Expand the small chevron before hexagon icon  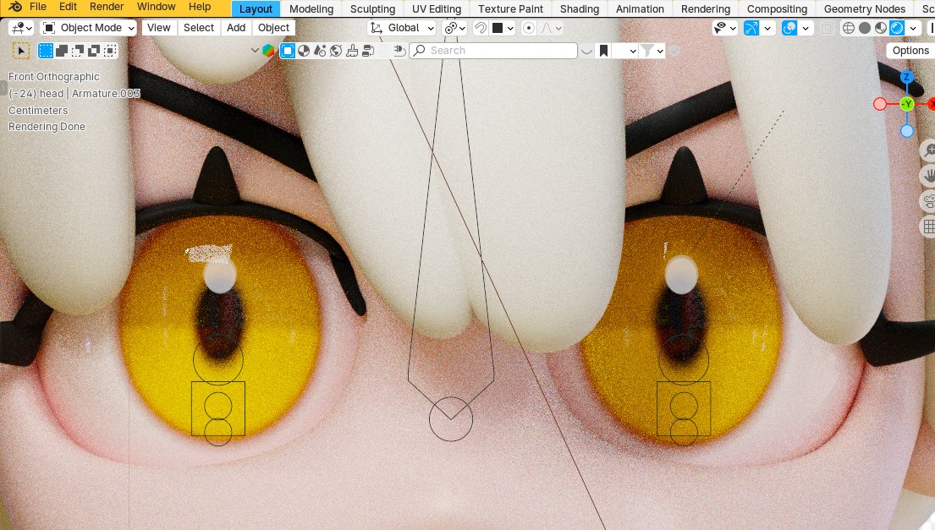coord(255,51)
